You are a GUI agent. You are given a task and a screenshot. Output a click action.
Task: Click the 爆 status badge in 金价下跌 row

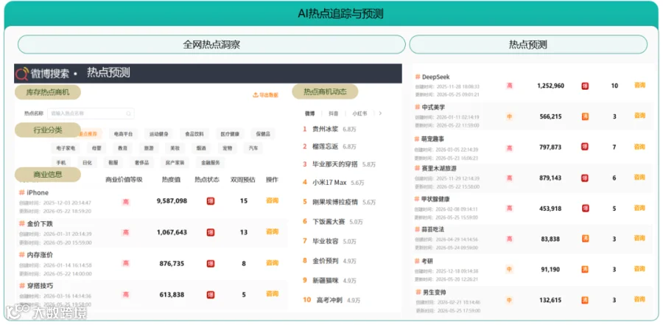[211, 232]
